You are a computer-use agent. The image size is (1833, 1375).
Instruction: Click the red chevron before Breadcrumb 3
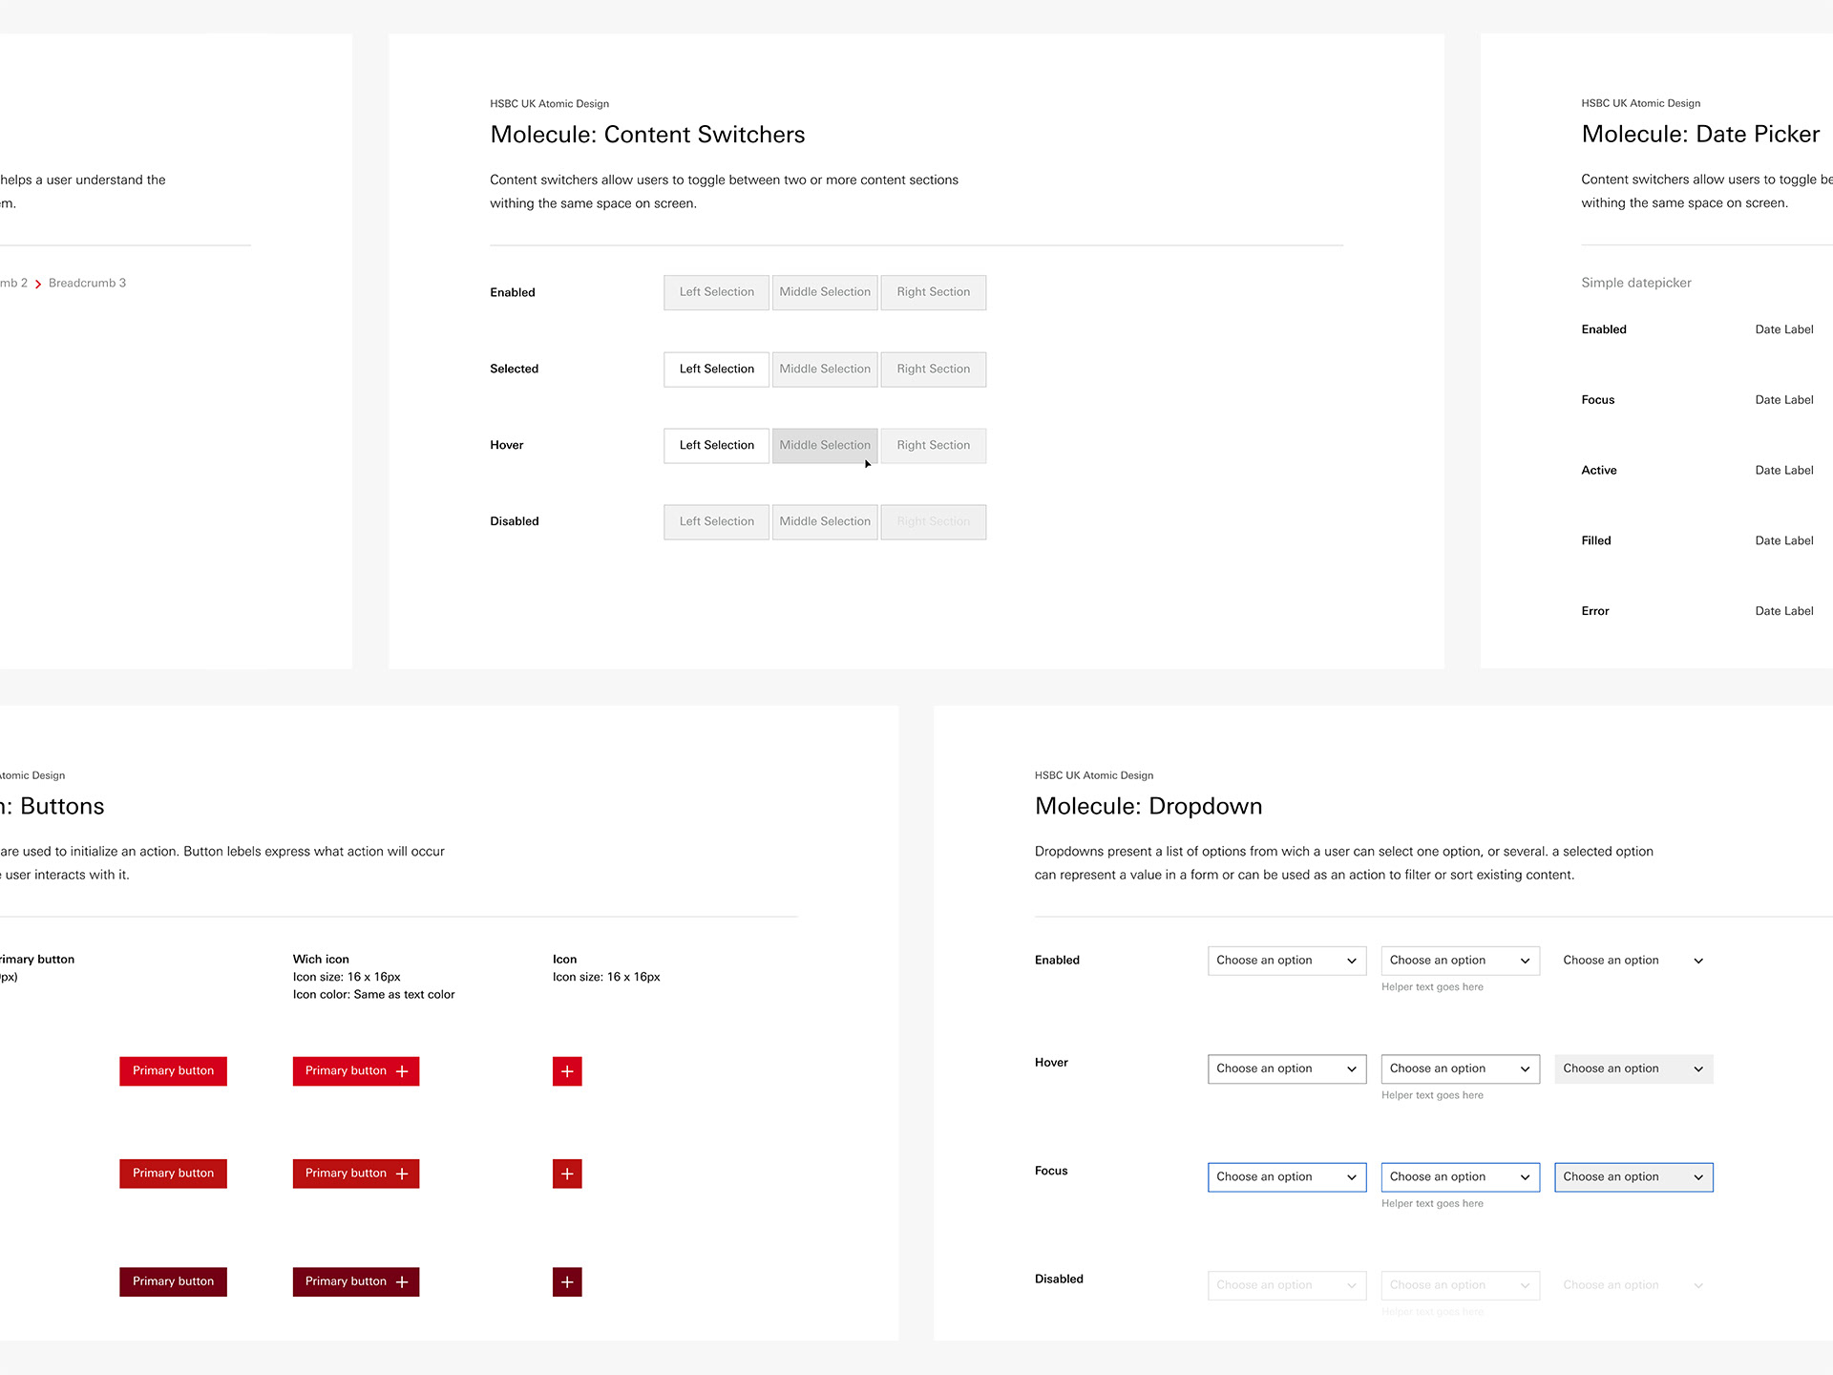click(38, 284)
